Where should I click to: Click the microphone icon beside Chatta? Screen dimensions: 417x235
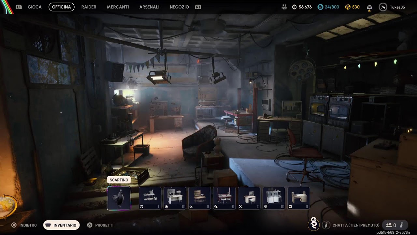tap(326, 225)
